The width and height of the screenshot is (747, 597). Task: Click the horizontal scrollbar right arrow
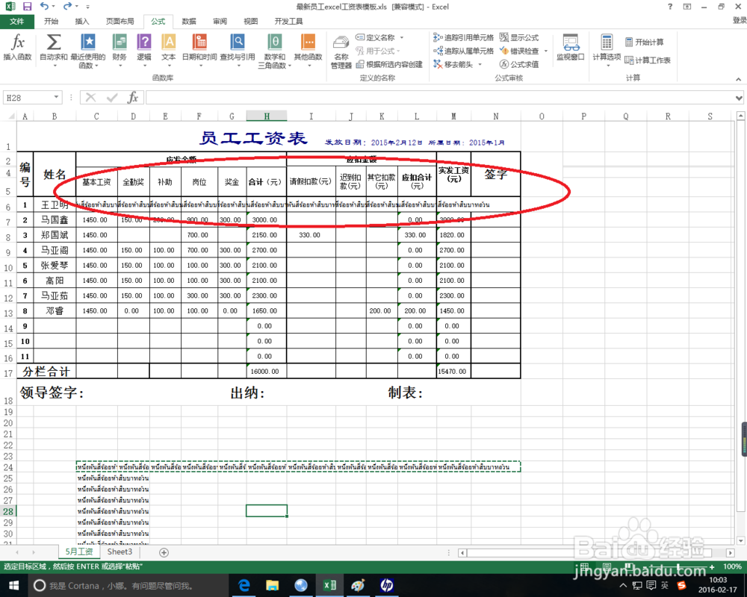pyautogui.click(x=731, y=553)
